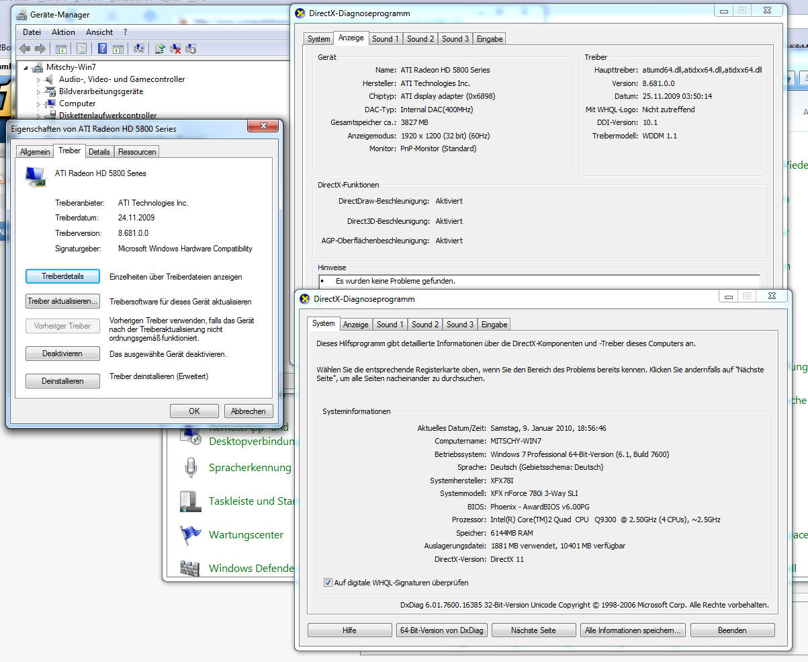This screenshot has height=662, width=808.
Task: Open the Properties toolbar icon in Geräte-Manager
Action: coord(81,48)
